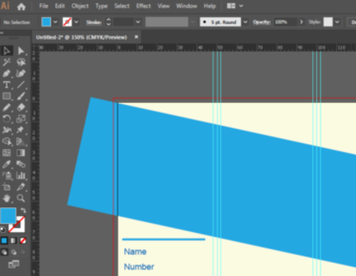Viewport: 356px width, 276px height.
Task: Switch to Color fill mode button
Action: click(4, 241)
